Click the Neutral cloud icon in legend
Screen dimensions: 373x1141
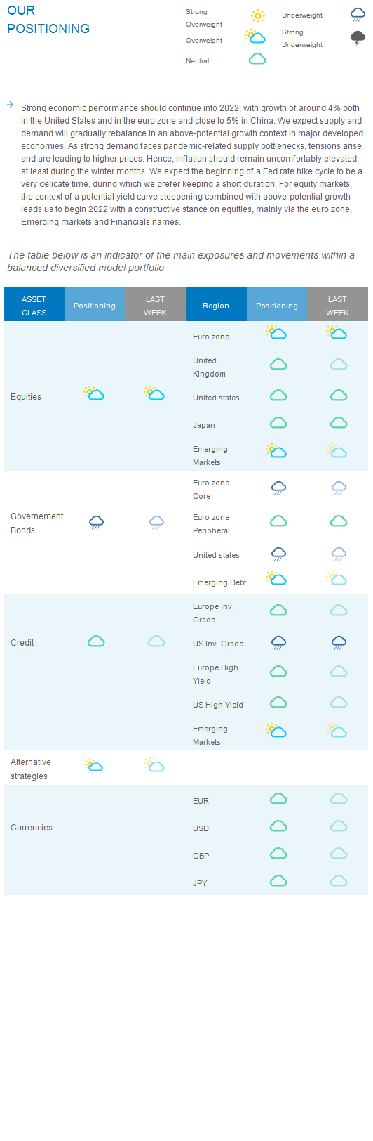pos(257,59)
